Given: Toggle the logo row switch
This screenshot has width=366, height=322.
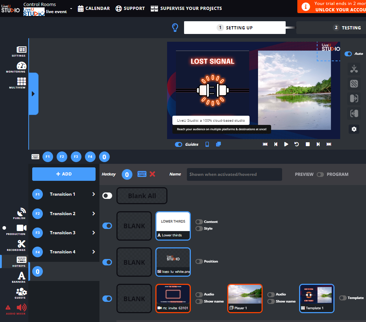Looking at the screenshot, I should click(x=107, y=262).
